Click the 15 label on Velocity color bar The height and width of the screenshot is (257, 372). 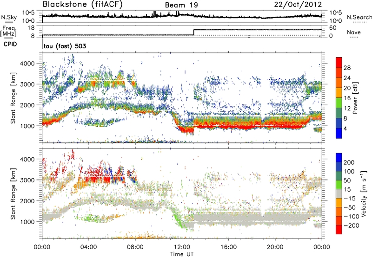point(347,190)
